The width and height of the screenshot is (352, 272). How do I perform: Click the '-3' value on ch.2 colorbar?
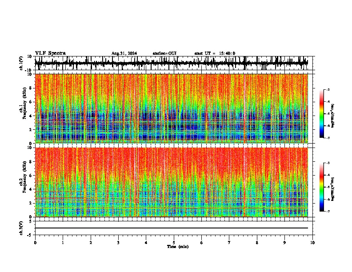point(328,163)
